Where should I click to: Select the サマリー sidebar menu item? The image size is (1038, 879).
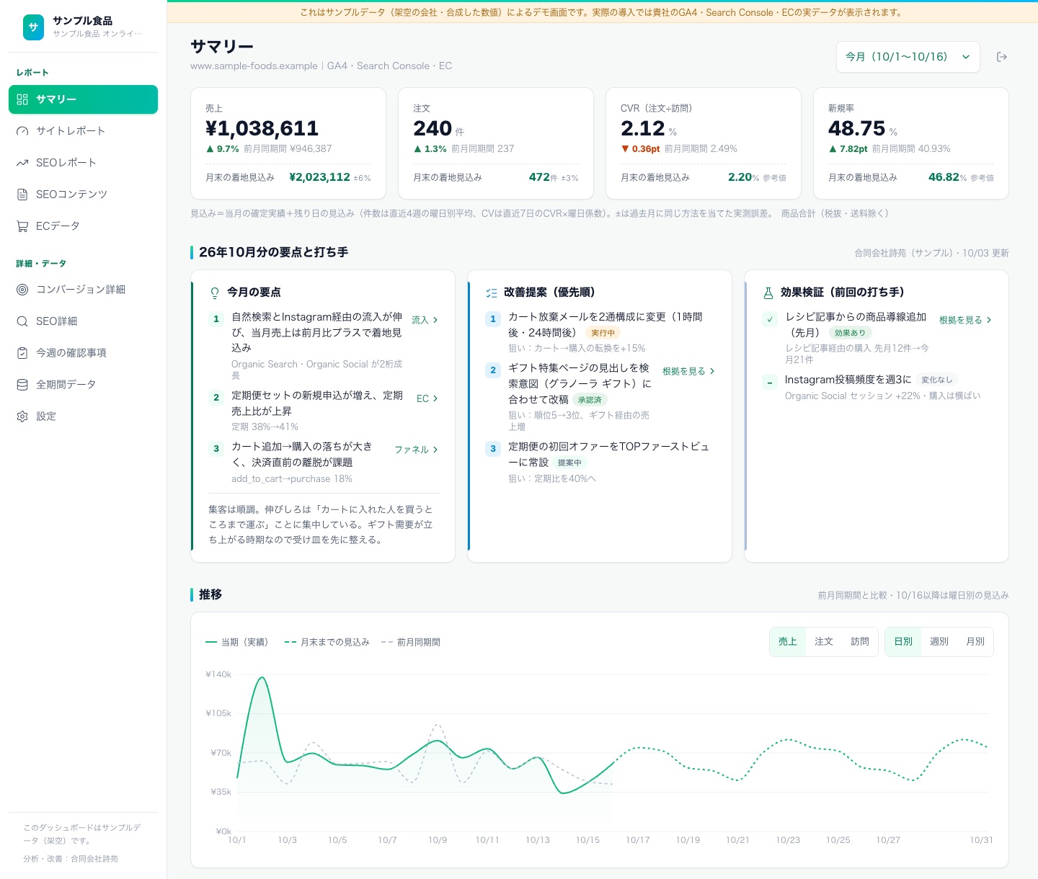click(83, 99)
